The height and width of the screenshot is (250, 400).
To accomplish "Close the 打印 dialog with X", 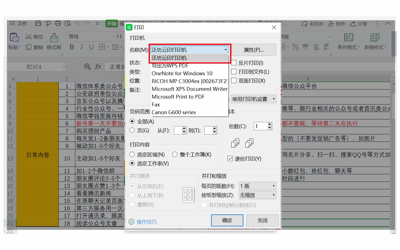I will point(274,27).
